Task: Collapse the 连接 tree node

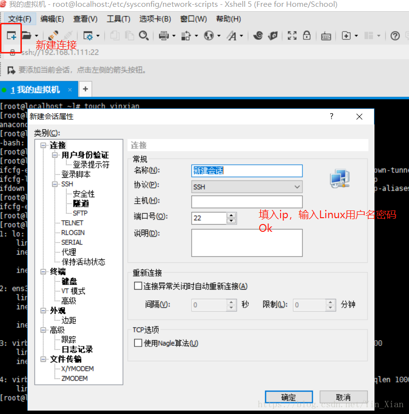Action: click(43, 145)
